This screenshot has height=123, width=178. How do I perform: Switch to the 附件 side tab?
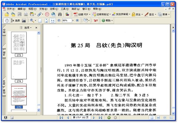point(4,82)
